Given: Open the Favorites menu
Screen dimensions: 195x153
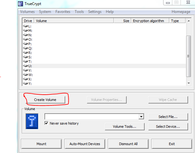Looking at the screenshot, I should coord(63,12).
